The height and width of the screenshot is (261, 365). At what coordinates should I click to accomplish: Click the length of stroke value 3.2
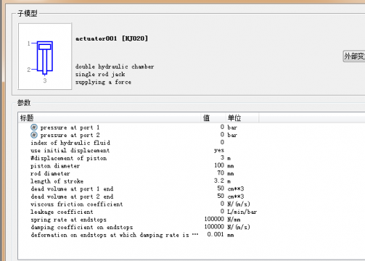pyautogui.click(x=219, y=181)
